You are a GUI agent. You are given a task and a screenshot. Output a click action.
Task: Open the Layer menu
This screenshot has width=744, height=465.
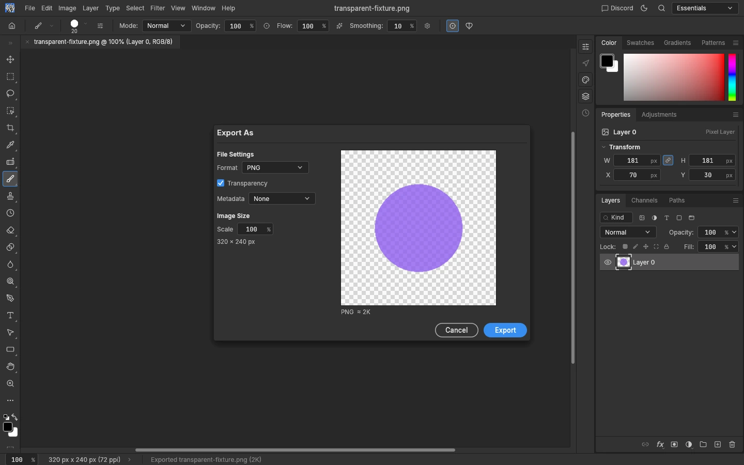(x=90, y=8)
